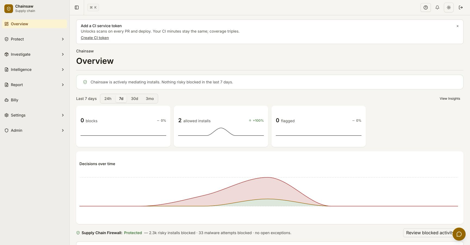Click the Chainsaw shield logo icon
This screenshot has height=245, width=470.
pos(9,9)
